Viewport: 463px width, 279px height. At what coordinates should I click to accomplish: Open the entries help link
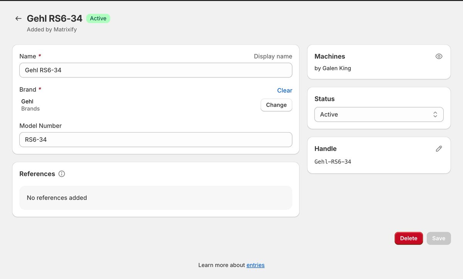255,265
